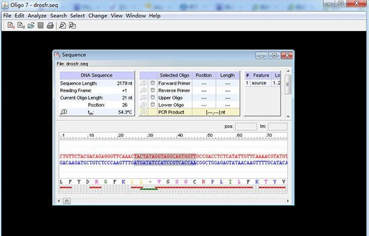The height and width of the screenshot is (236, 369).
Task: Toggle the Forward Primer lock box
Action: (x=153, y=83)
